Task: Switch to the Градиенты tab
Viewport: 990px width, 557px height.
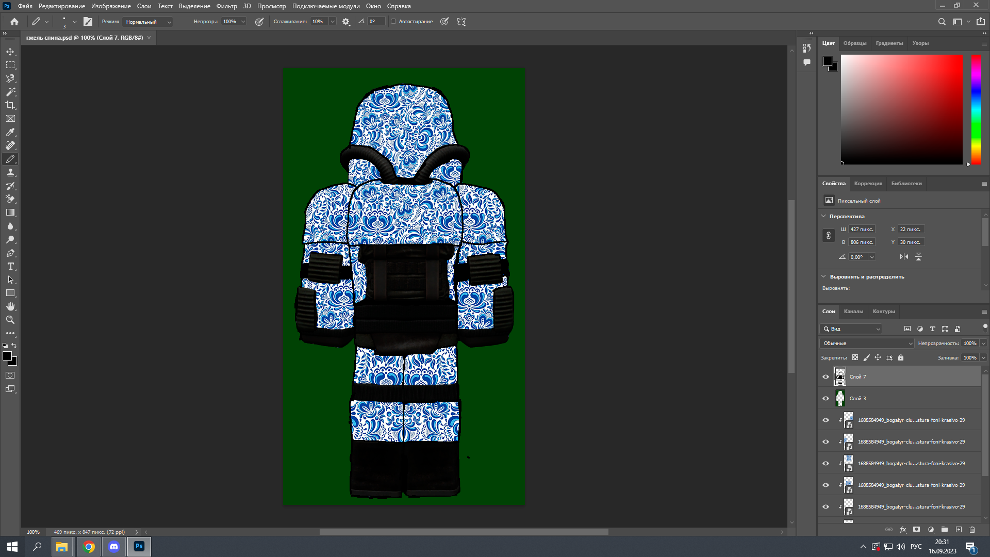Action: coord(889,43)
